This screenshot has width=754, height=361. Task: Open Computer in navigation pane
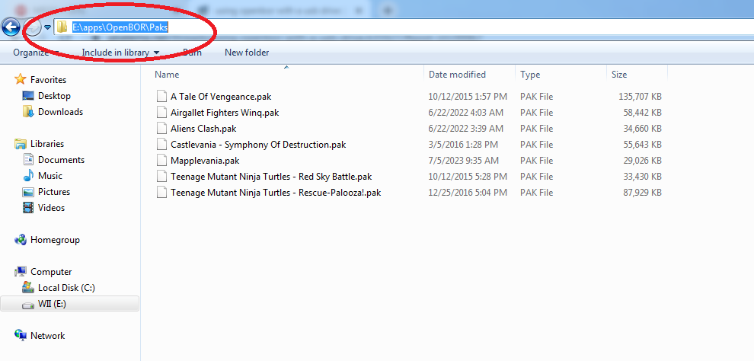51,272
